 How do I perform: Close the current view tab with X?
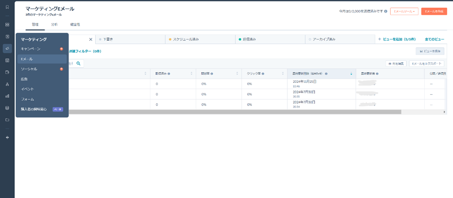[x=90, y=39]
